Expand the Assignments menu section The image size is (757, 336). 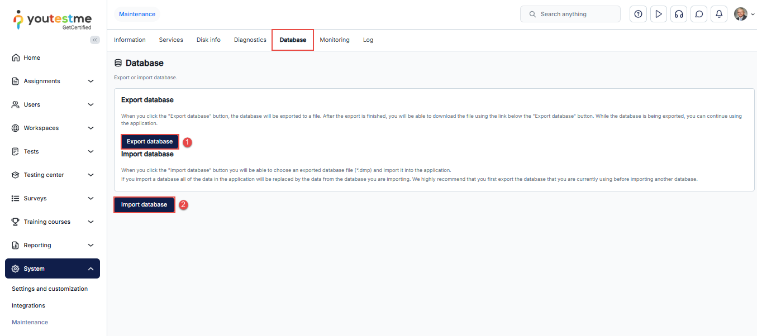[53, 81]
